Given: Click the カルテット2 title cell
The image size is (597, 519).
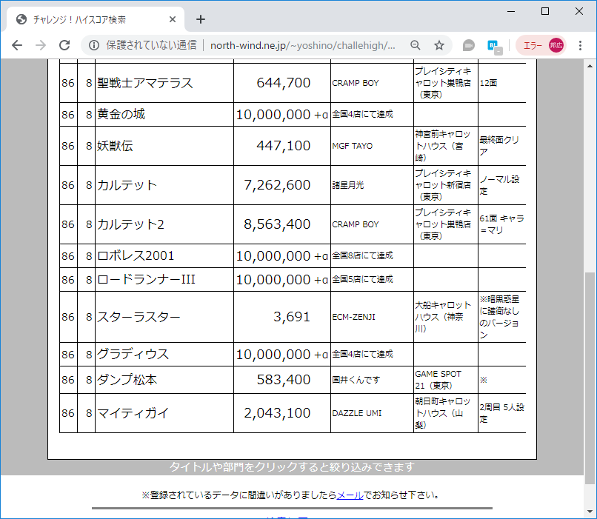Looking at the screenshot, I should (x=133, y=224).
